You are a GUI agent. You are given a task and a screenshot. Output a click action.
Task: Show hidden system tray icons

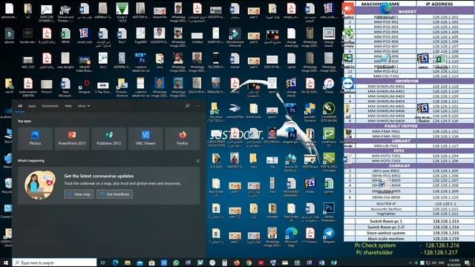click(x=410, y=263)
